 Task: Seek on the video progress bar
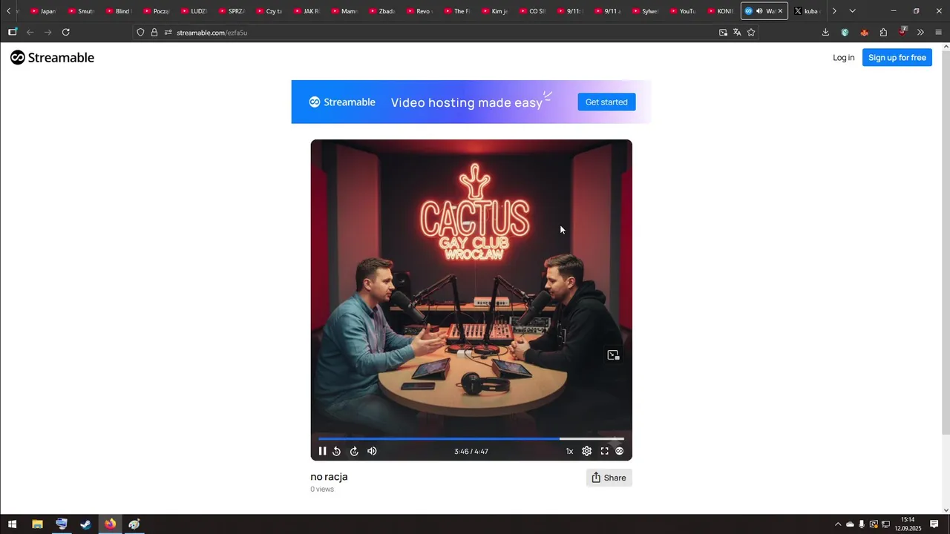point(471,438)
